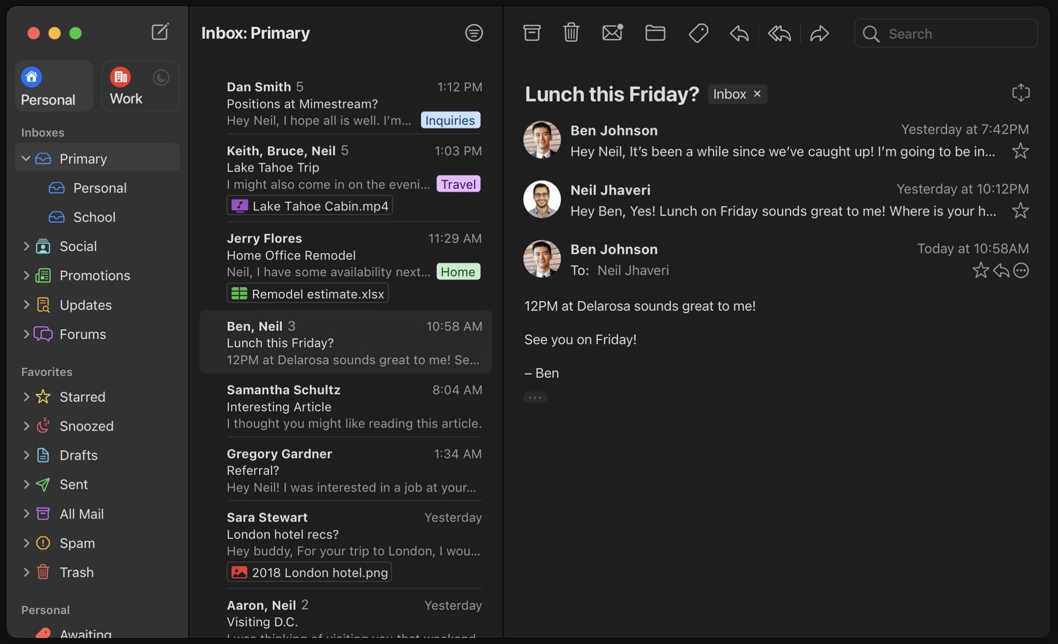Screen dimensions: 1058x644
Task: Forward the message using arrow icon
Action: coord(819,34)
